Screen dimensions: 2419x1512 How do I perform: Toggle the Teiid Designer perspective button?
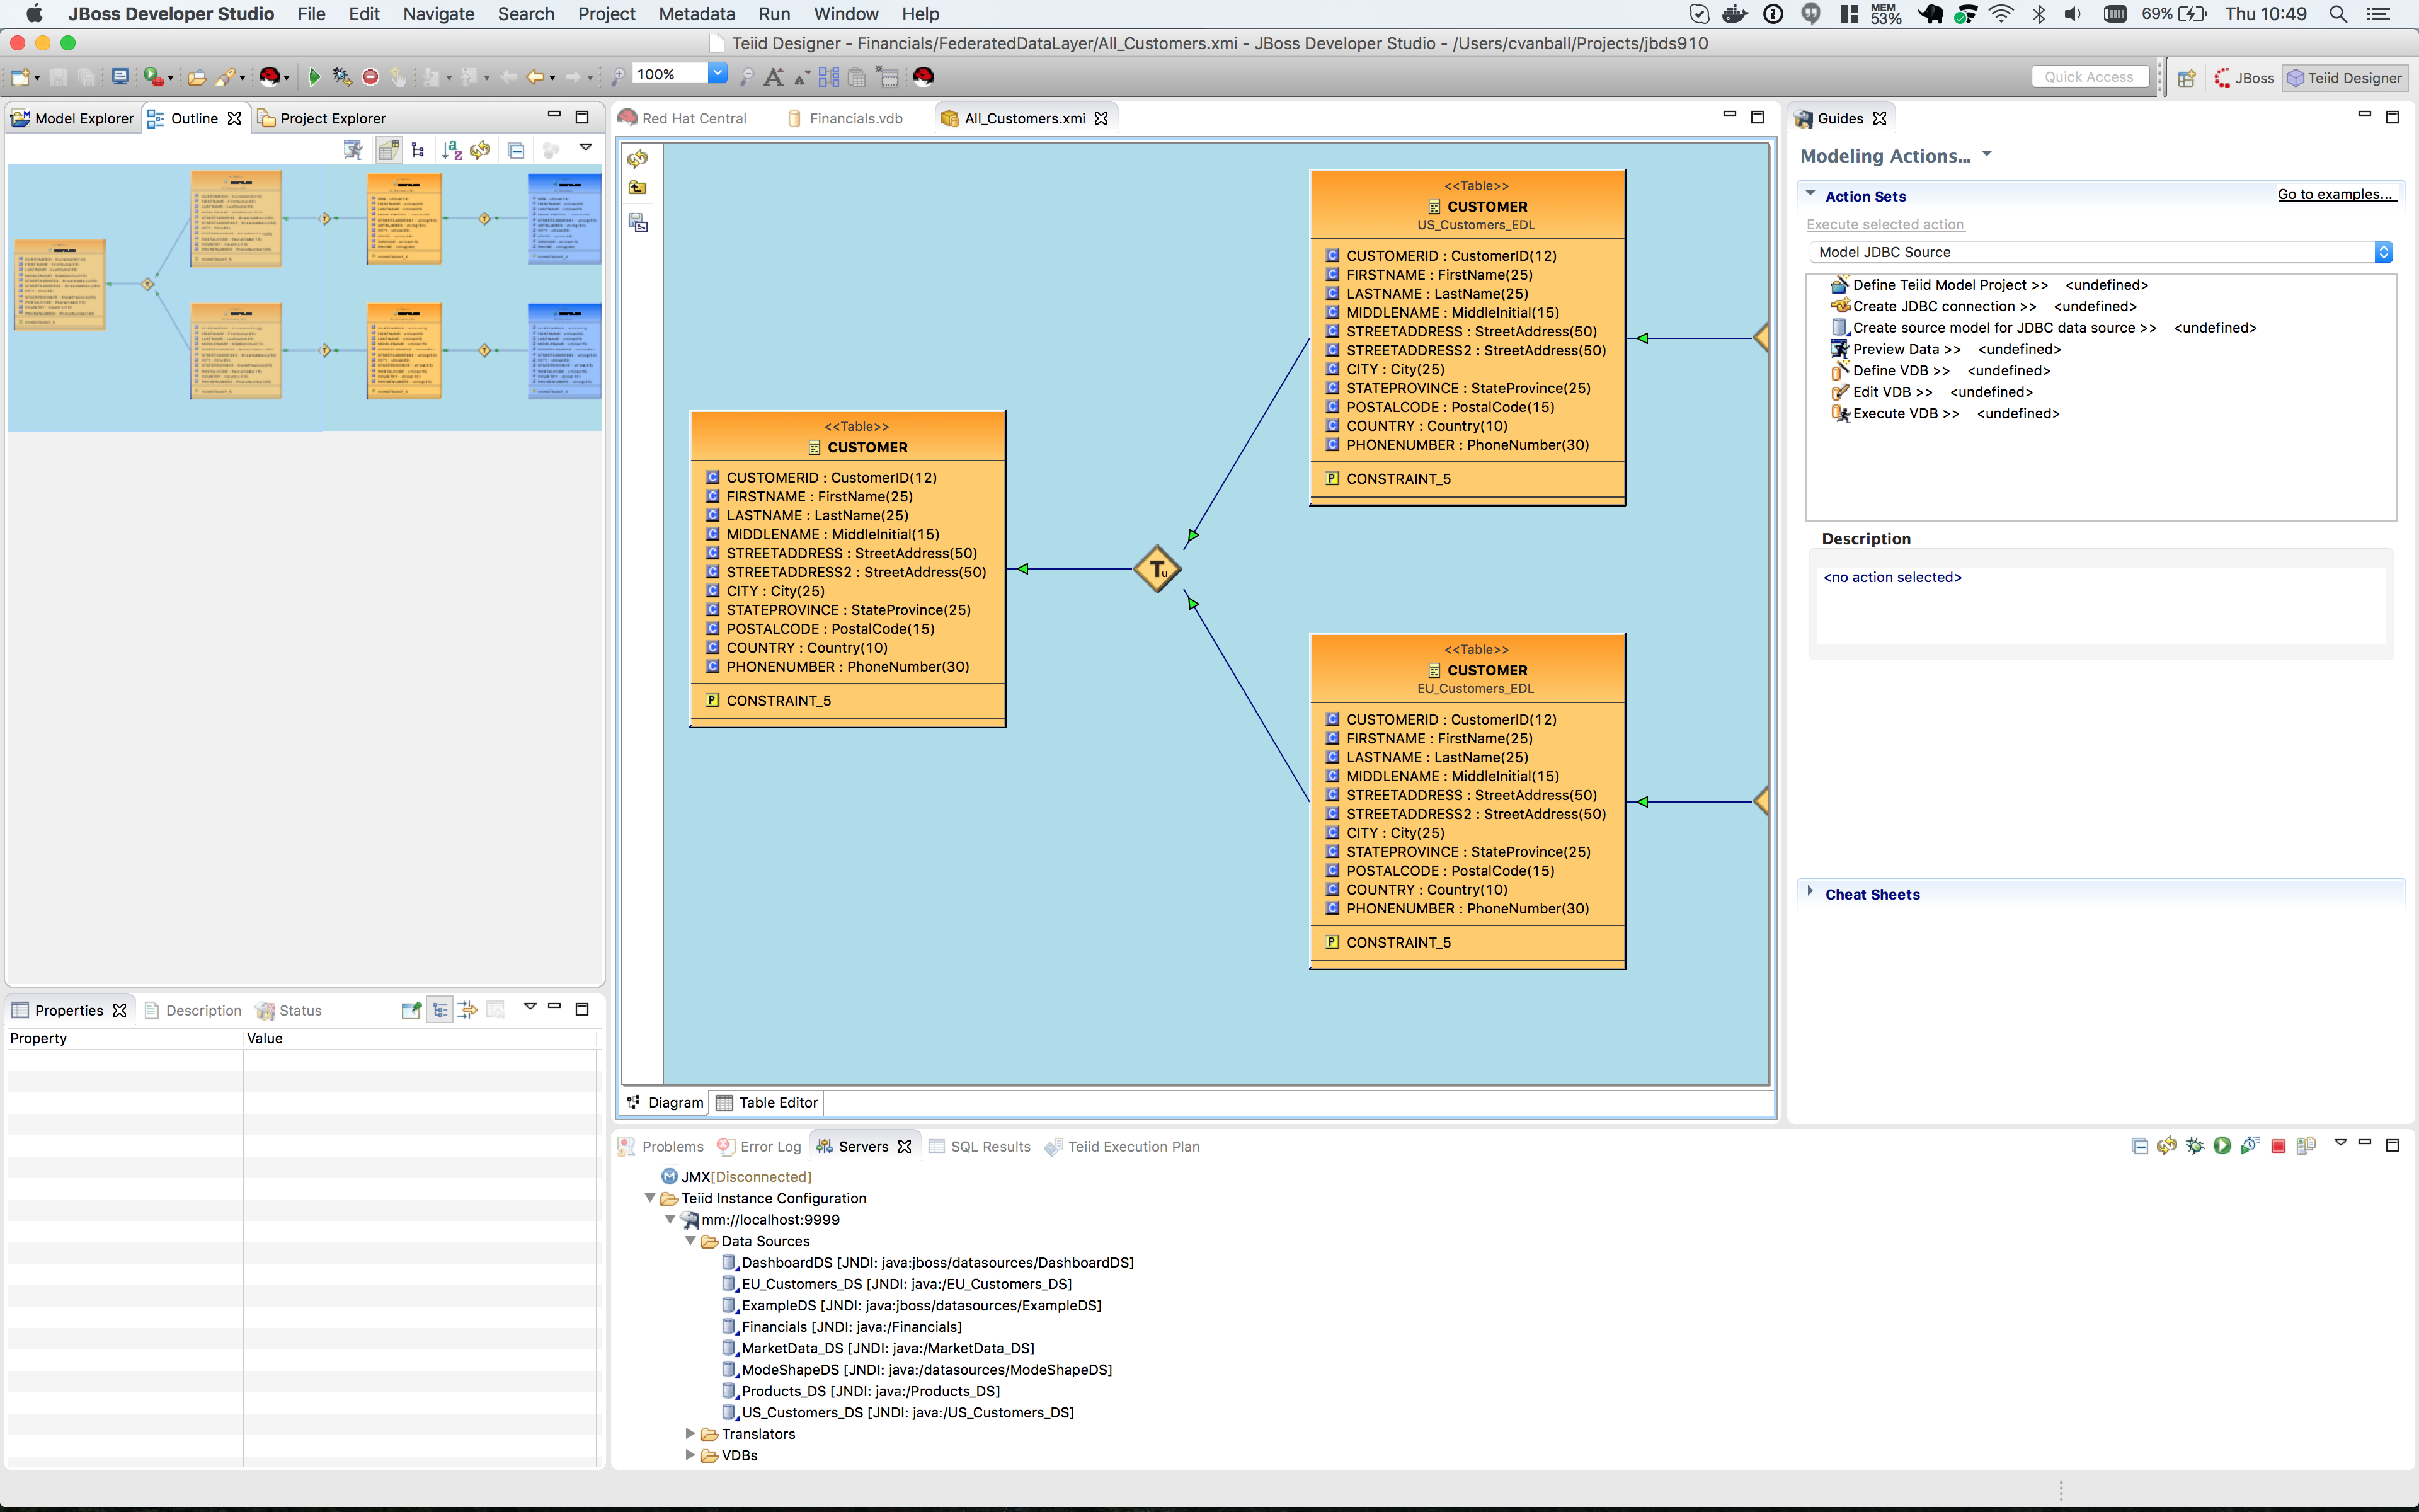click(x=2346, y=78)
